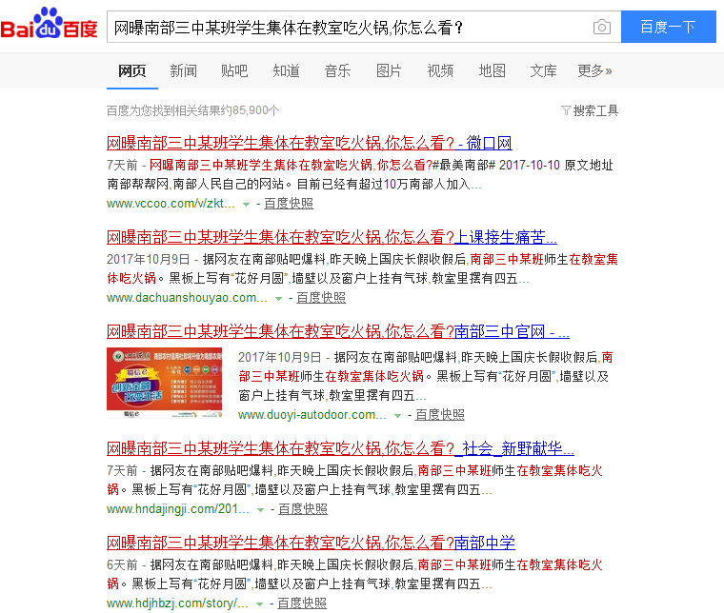Expand dropdown arrow next to www.vccoo.com URL
The image size is (724, 613).
246,204
